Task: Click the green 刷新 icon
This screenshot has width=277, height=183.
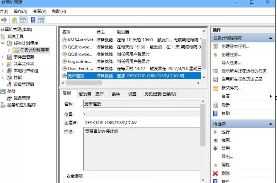Action: (x=215, y=105)
